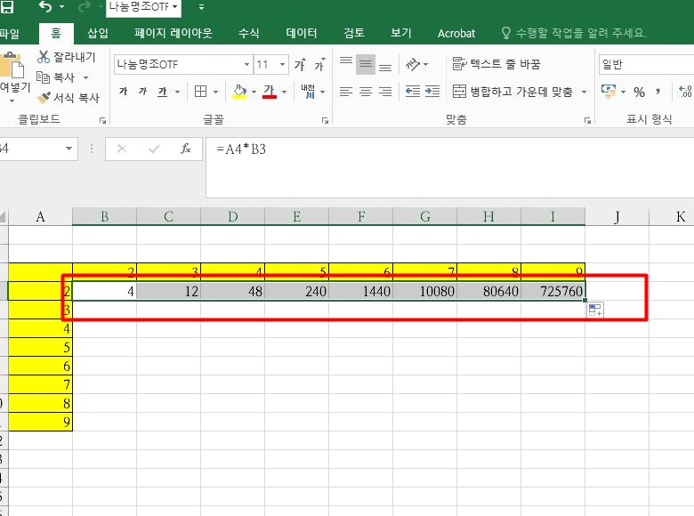The height and width of the screenshot is (516, 694).
Task: Align cell text to the left
Action: [x=346, y=92]
